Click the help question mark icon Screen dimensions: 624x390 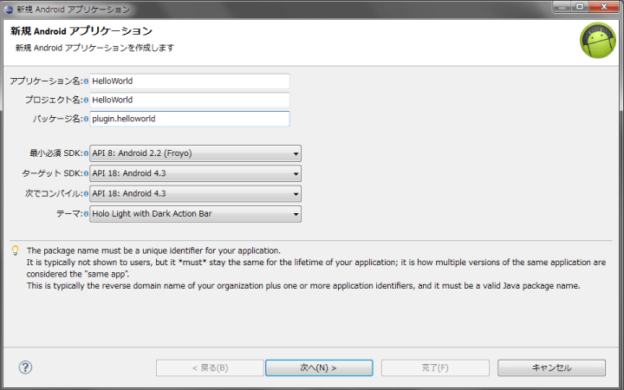coord(25,367)
